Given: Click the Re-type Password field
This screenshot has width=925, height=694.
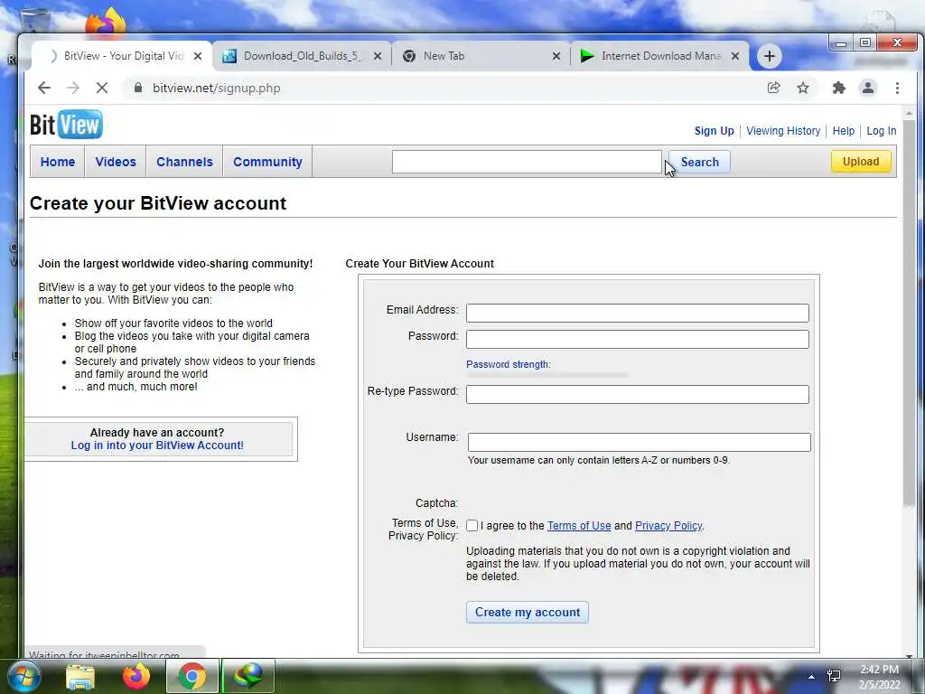Looking at the screenshot, I should [x=637, y=394].
